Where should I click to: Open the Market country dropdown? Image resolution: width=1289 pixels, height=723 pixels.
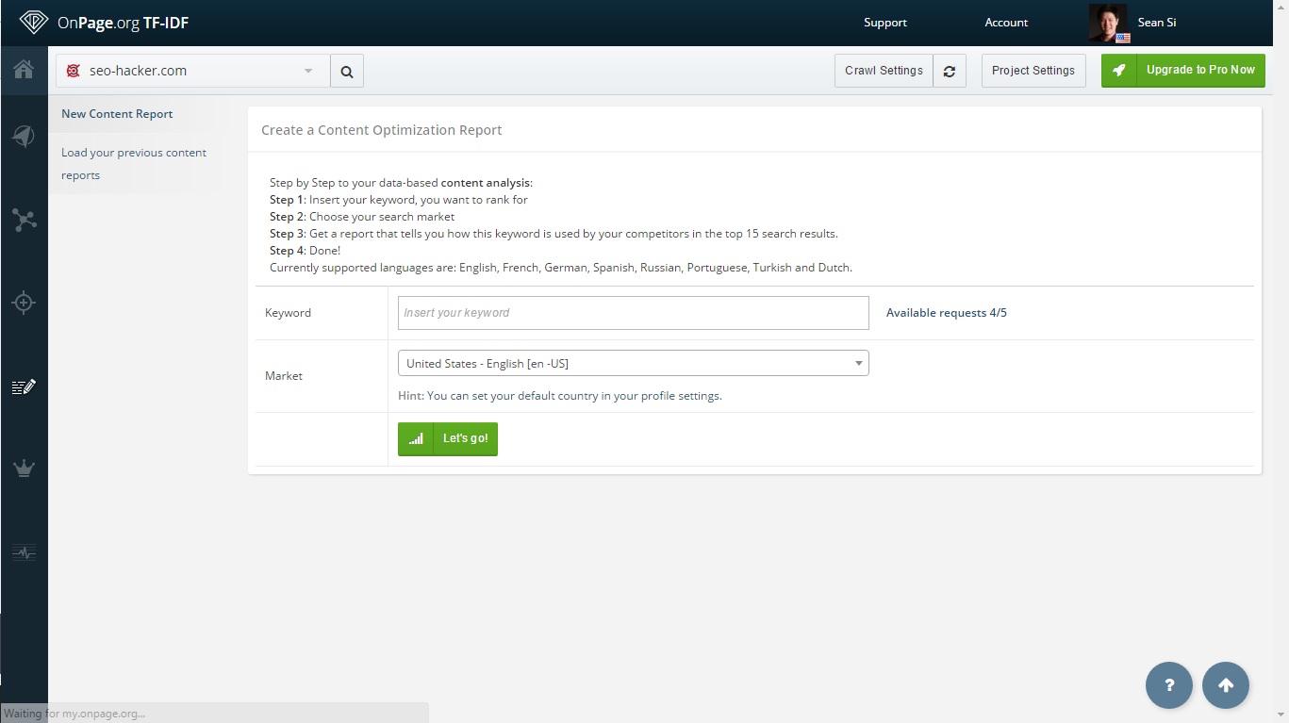point(633,363)
